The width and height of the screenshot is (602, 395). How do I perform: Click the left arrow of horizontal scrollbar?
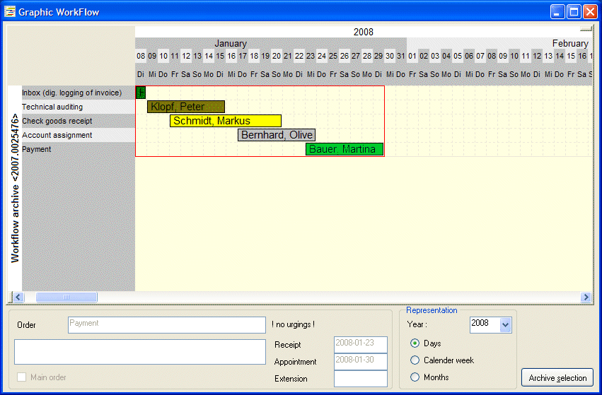coord(18,297)
